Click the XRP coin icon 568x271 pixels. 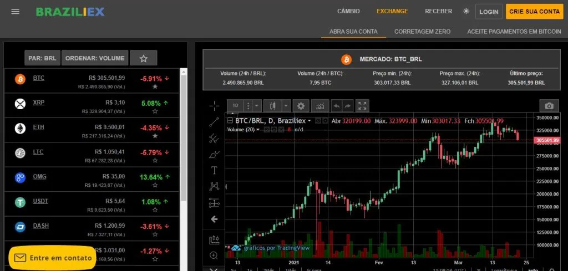pyautogui.click(x=21, y=104)
